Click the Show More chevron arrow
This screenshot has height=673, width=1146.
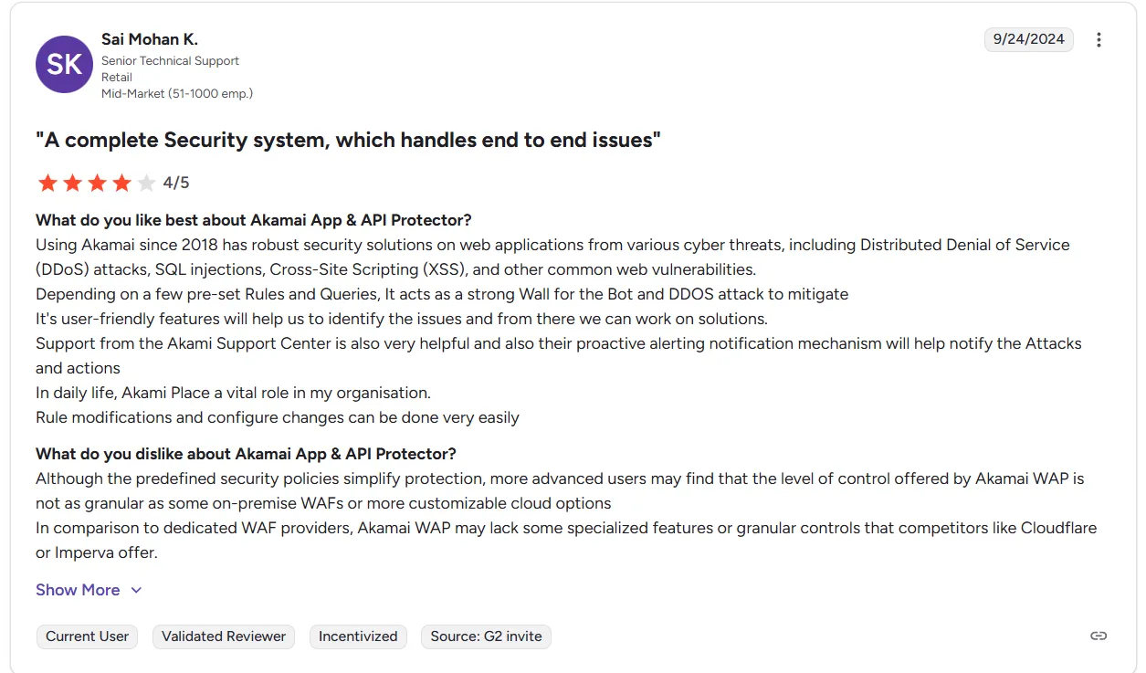pos(137,590)
